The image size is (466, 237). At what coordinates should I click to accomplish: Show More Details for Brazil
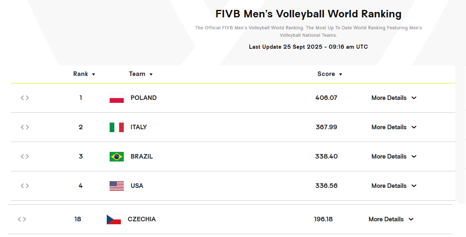[x=394, y=156]
